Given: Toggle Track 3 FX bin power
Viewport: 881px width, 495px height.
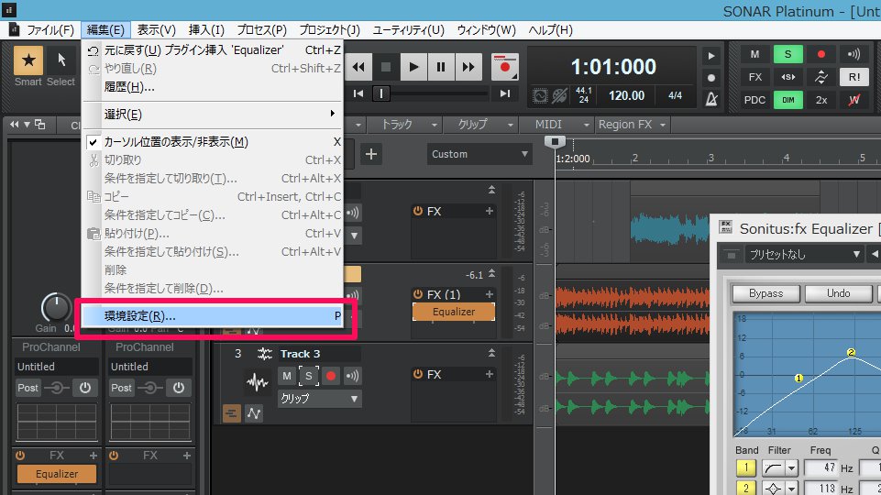Looking at the screenshot, I should 418,374.
